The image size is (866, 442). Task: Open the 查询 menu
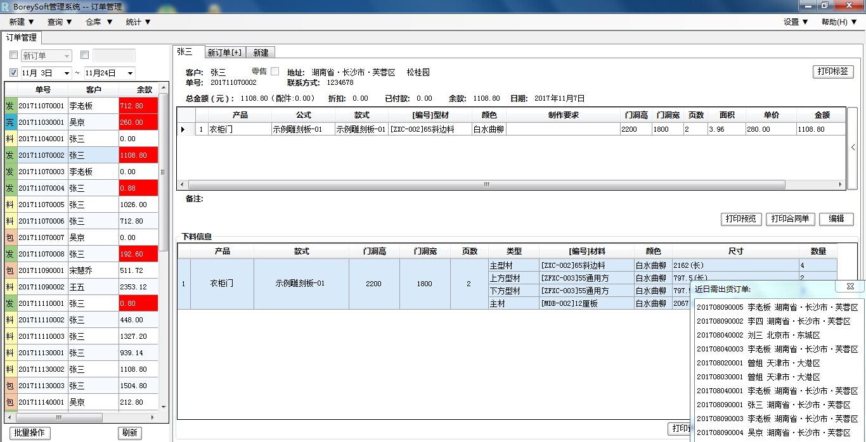(x=60, y=22)
